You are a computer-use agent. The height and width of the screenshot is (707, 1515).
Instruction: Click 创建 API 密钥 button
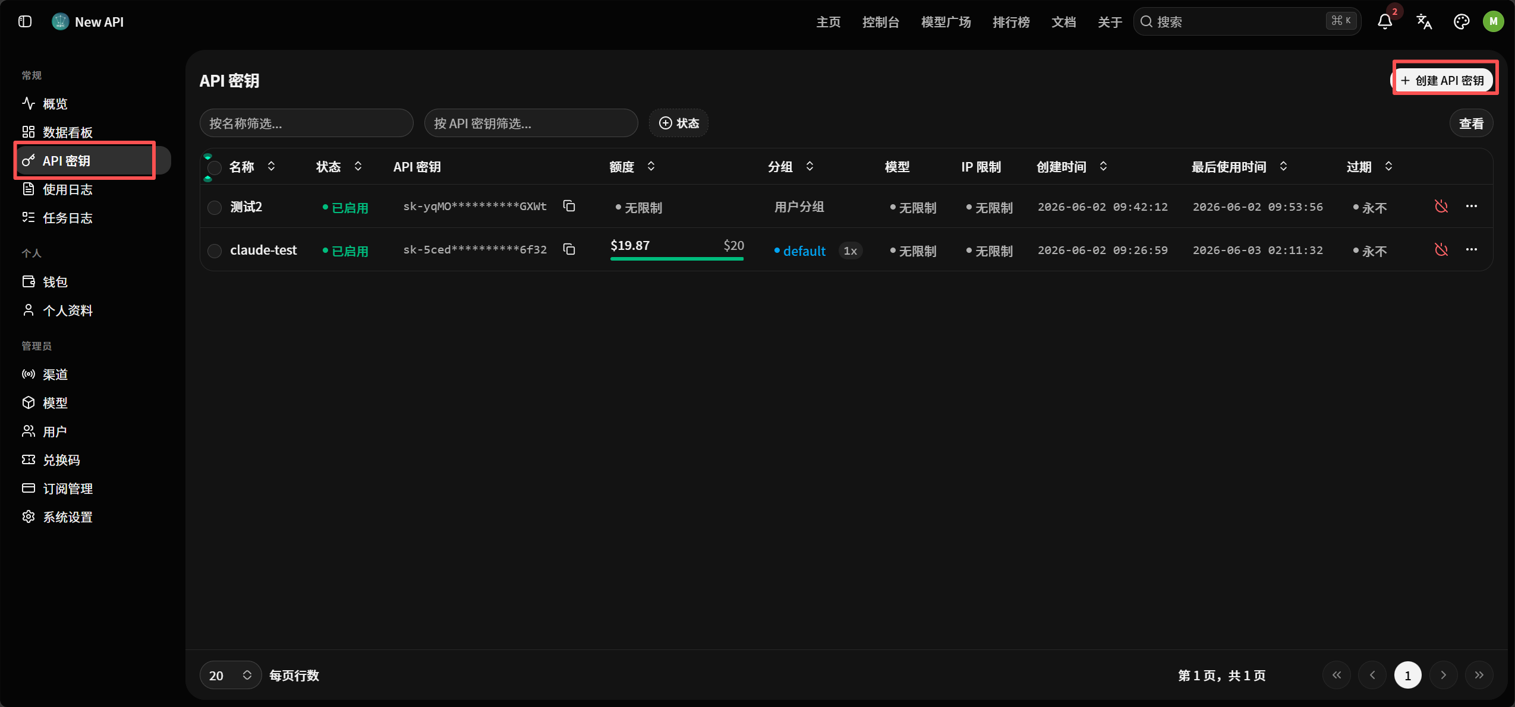(1442, 80)
